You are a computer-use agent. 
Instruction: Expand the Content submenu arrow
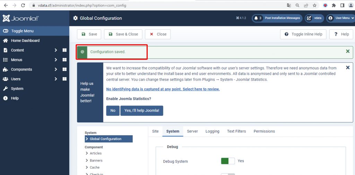pos(55,50)
